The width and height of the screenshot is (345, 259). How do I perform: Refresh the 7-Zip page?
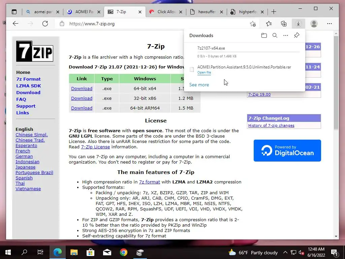pyautogui.click(x=45, y=24)
